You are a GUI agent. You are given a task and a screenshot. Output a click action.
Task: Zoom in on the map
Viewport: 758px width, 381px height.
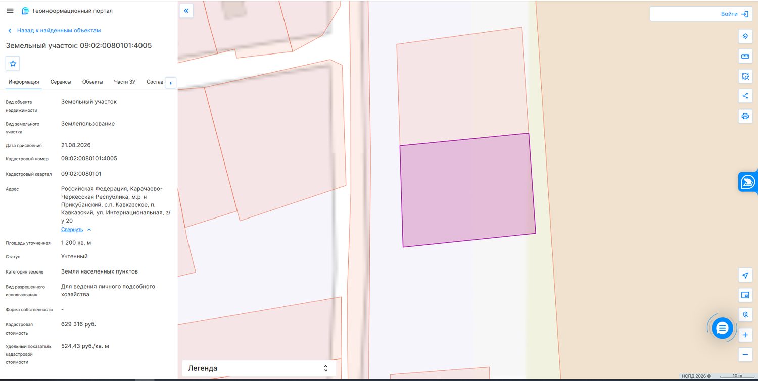pos(745,335)
